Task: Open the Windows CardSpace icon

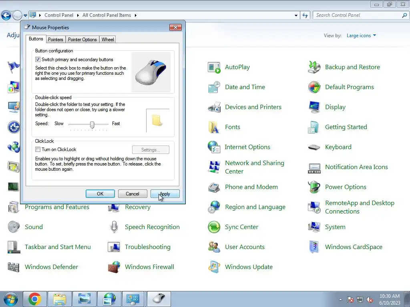Action: coord(314,247)
